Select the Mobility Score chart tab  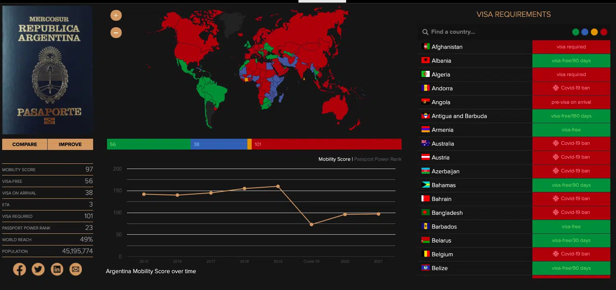(334, 159)
